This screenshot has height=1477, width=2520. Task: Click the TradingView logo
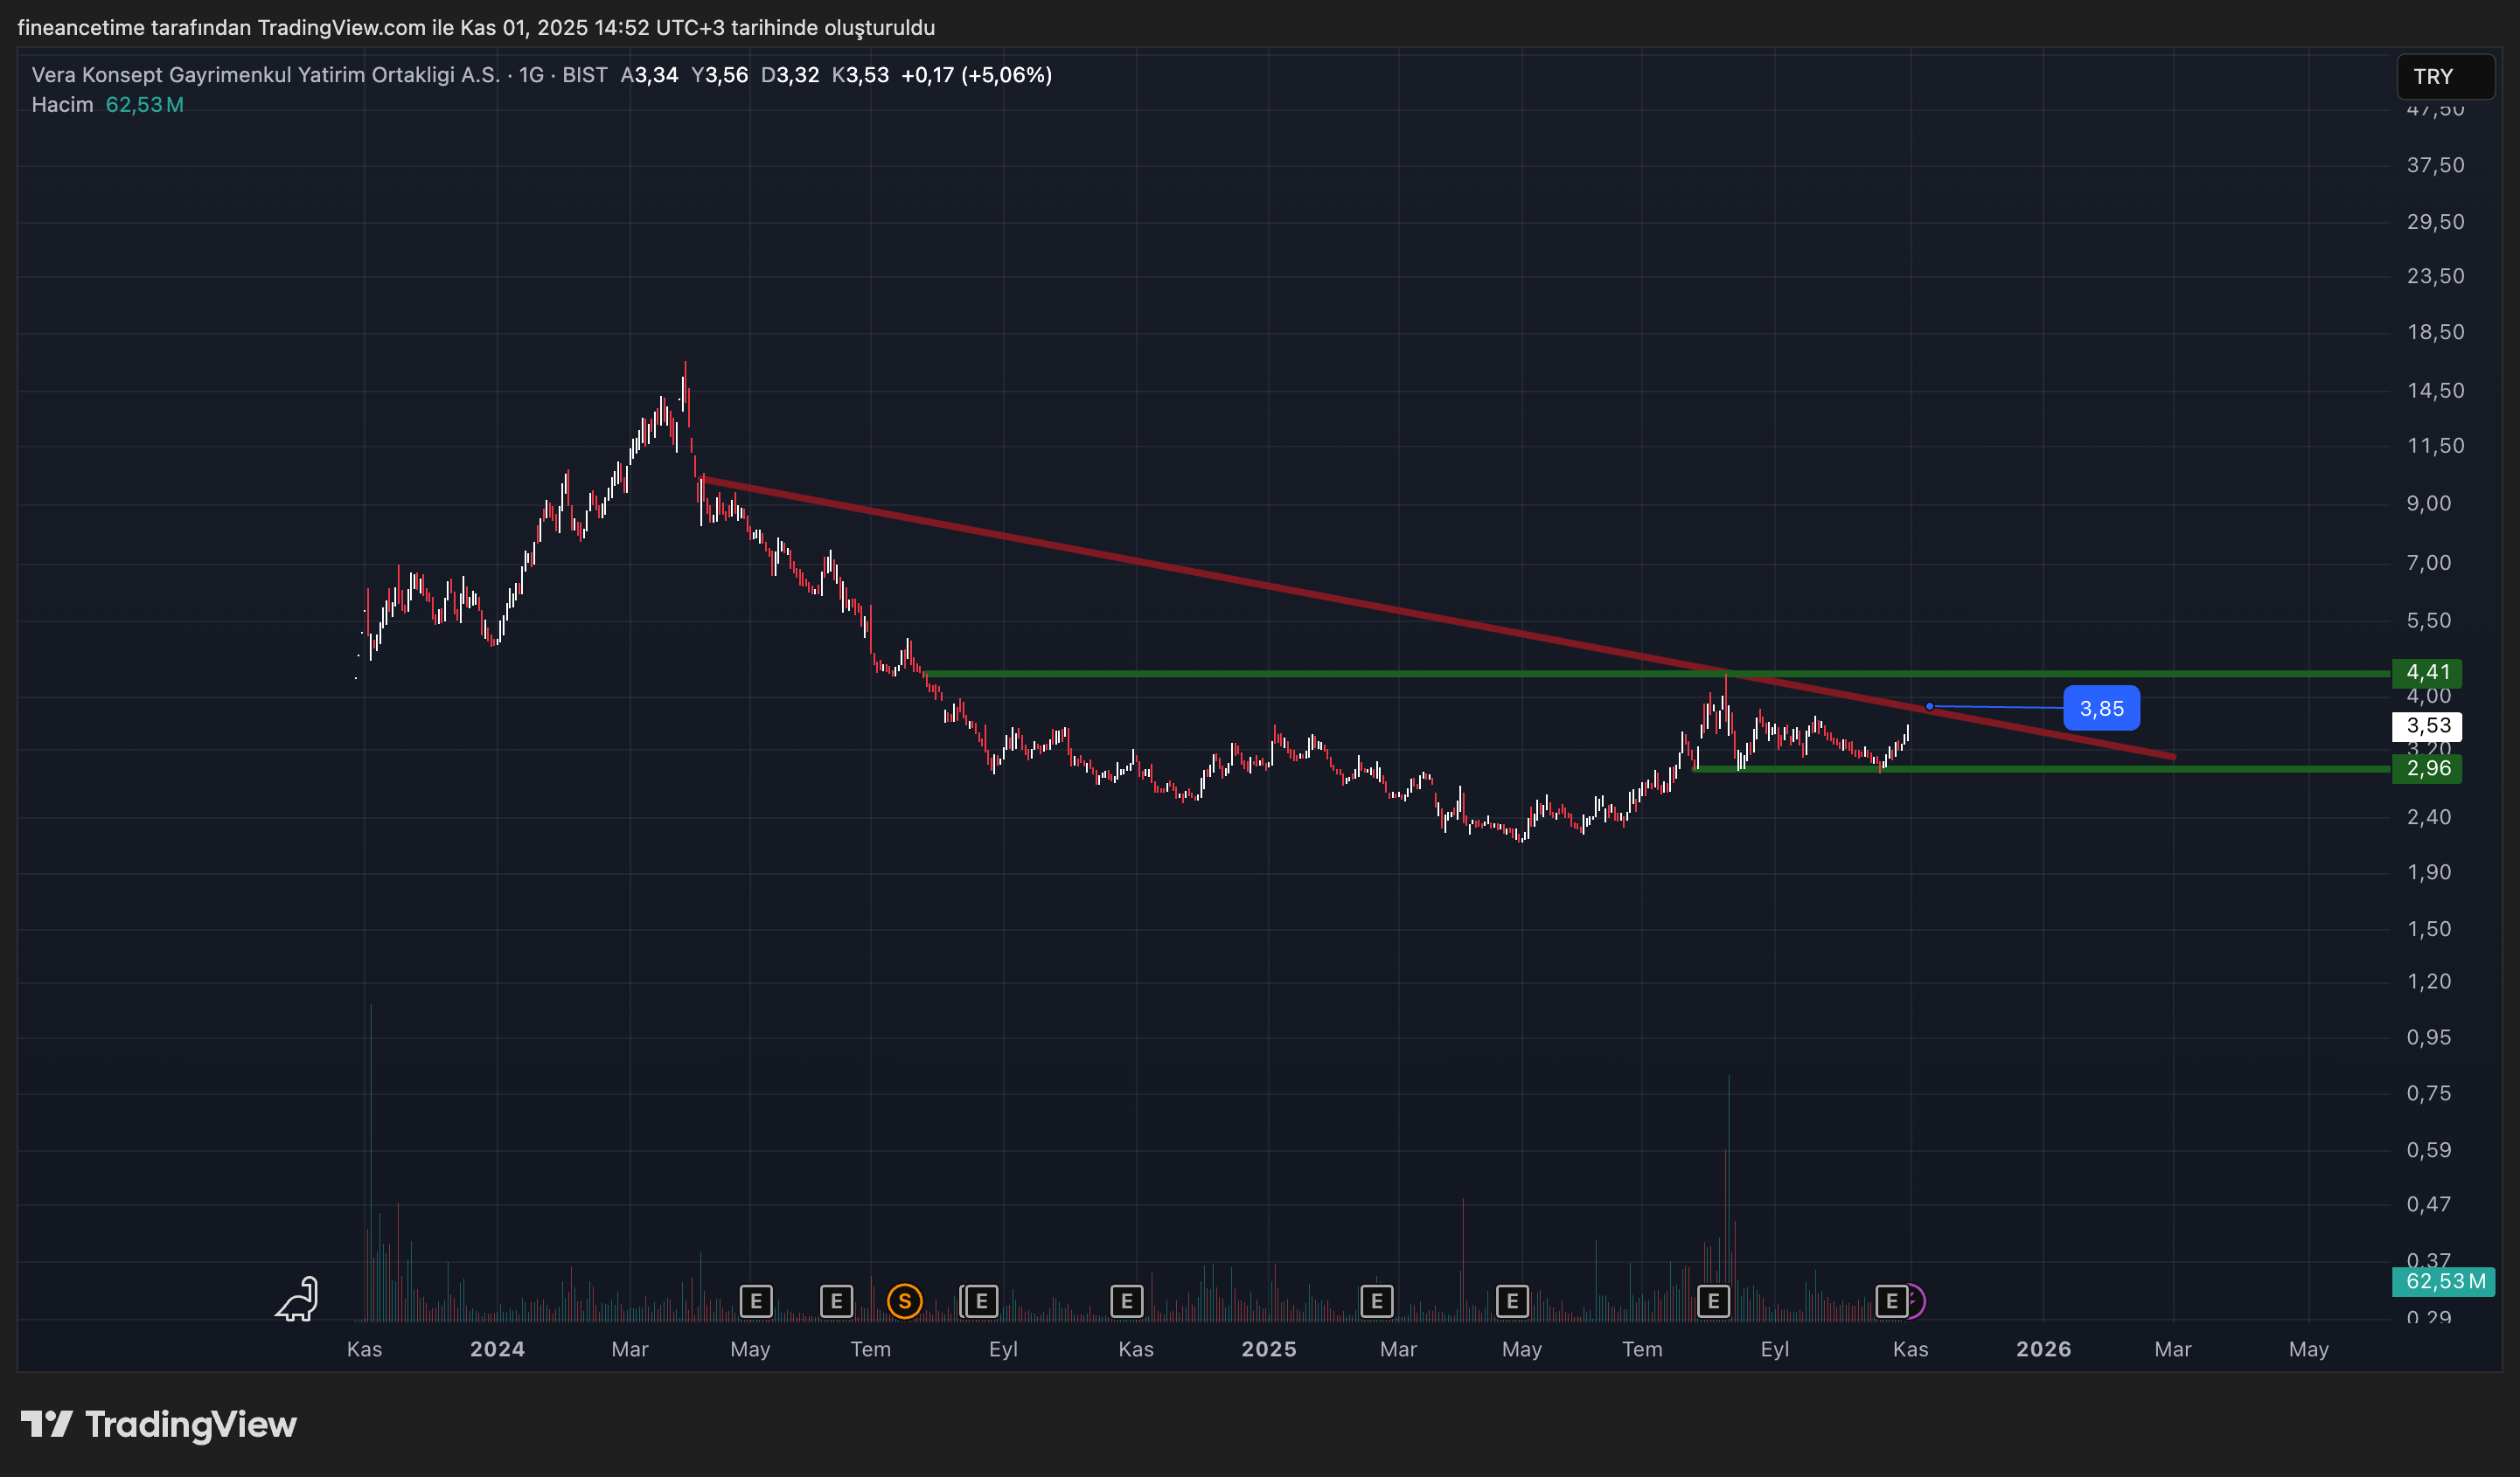pos(160,1424)
